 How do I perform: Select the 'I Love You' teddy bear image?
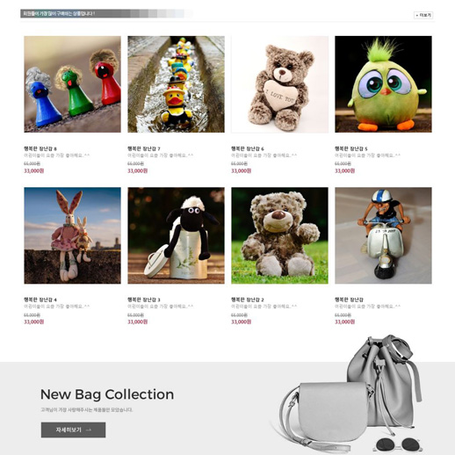(279, 84)
